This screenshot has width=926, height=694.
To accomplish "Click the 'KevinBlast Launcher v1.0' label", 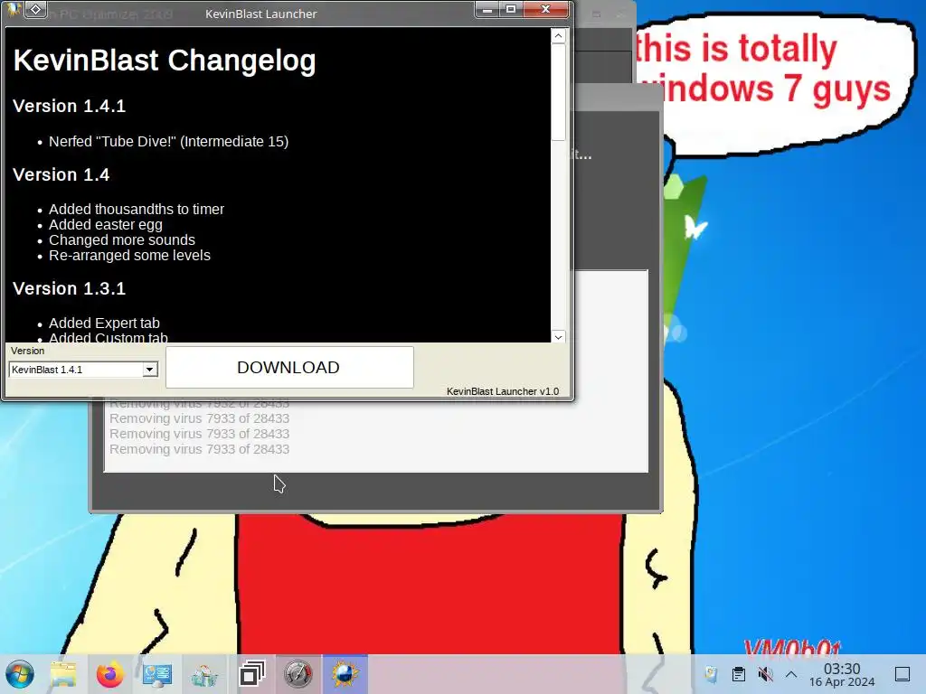I will tap(503, 391).
